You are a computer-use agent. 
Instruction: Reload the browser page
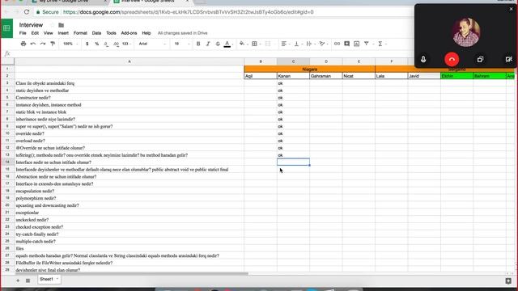[27, 12]
